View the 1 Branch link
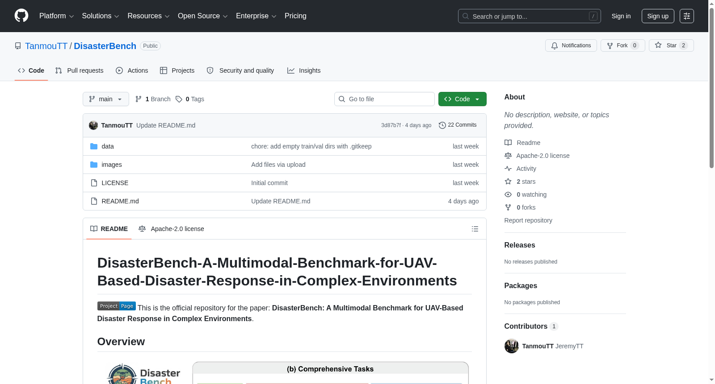The height and width of the screenshot is (384, 715). pos(153,99)
